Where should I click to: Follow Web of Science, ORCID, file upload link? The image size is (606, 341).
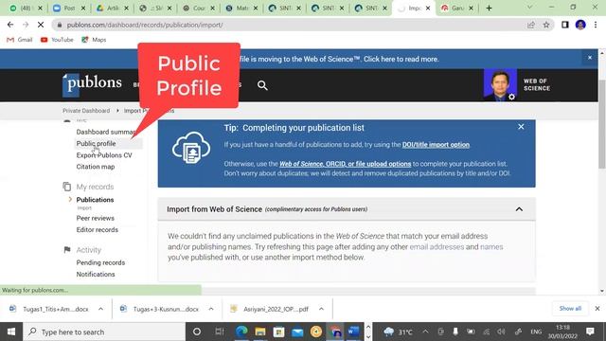point(345,164)
